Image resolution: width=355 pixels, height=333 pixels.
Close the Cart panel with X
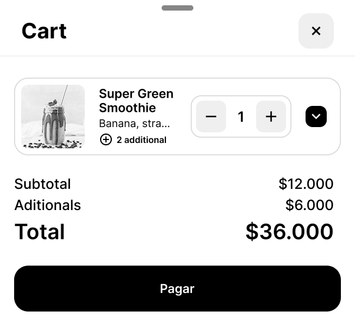click(316, 31)
